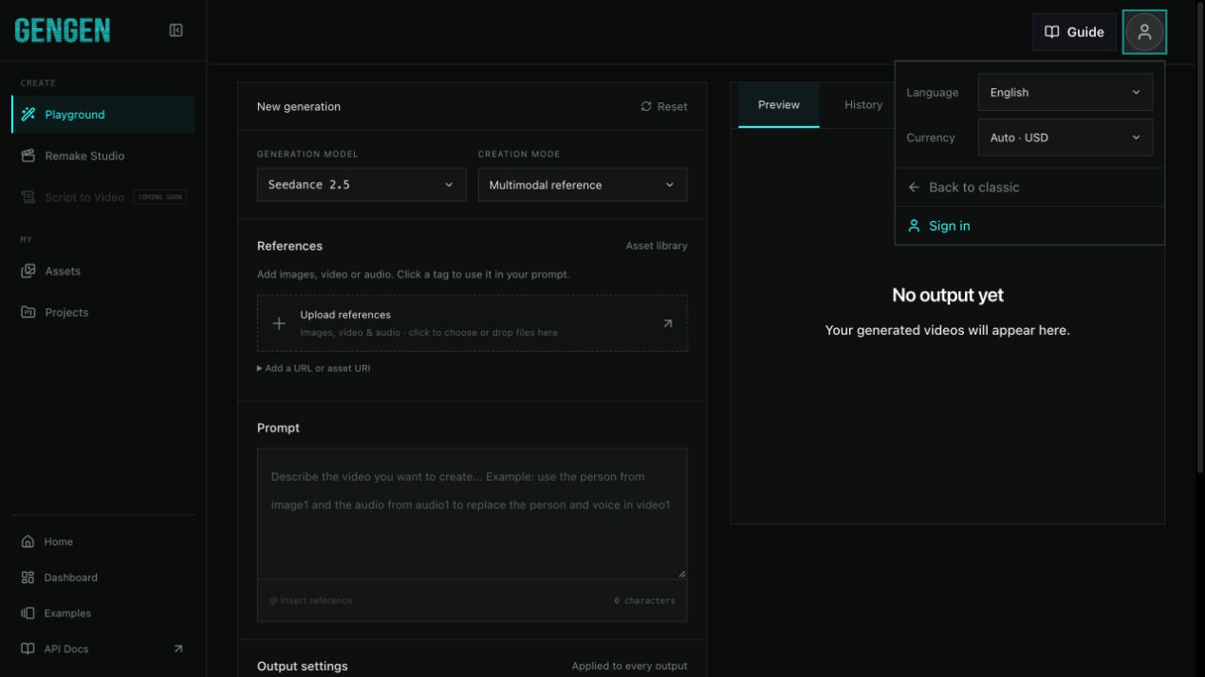Click the Remake Studio clapperboard icon
The height and width of the screenshot is (677, 1205).
28,156
